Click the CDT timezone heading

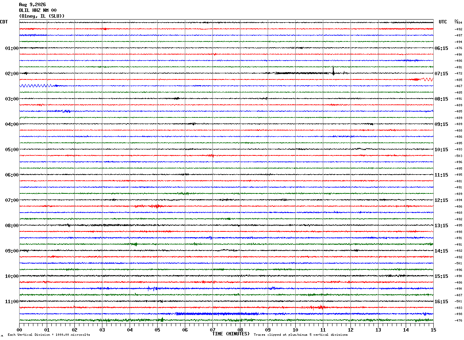click(x=4, y=22)
